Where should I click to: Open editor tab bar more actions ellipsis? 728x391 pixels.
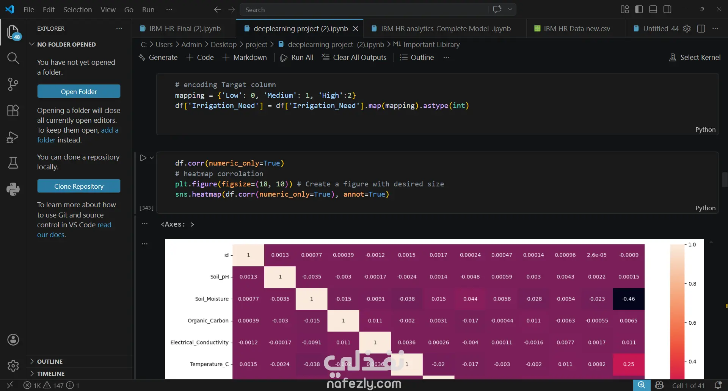(x=715, y=28)
